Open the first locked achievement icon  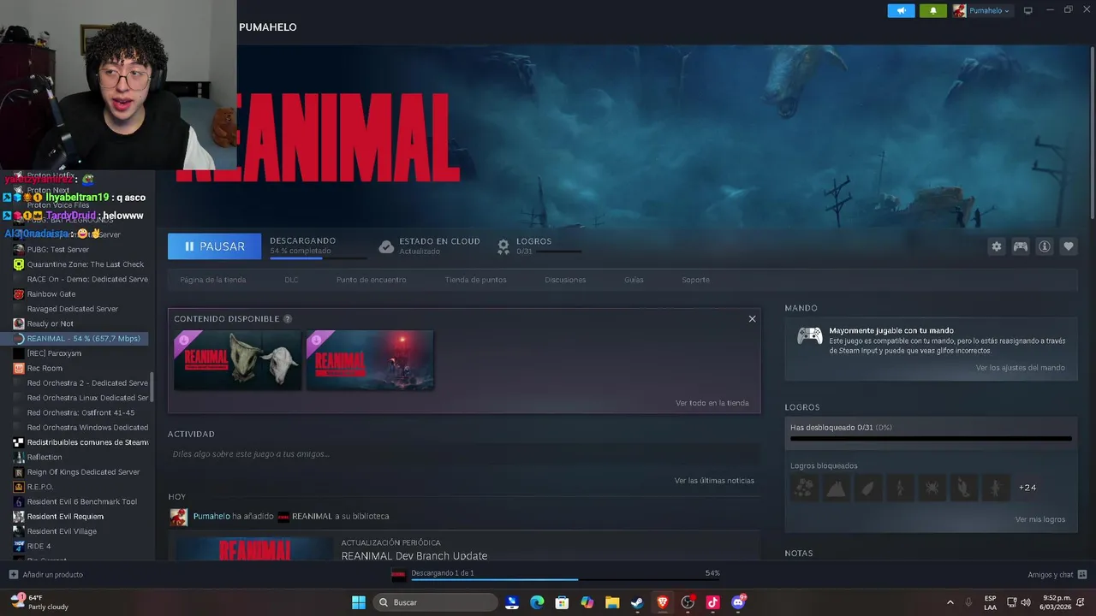[804, 488]
